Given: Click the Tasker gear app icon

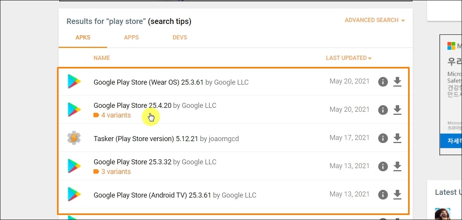Looking at the screenshot, I should pyautogui.click(x=74, y=138).
